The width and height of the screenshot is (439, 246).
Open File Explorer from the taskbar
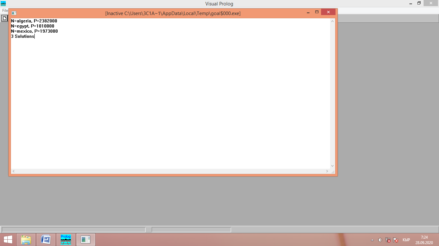[26, 240]
